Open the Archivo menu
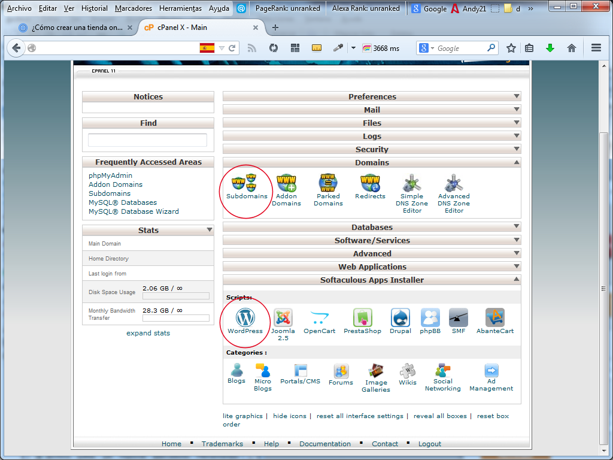This screenshot has height=460, width=613. (19, 8)
